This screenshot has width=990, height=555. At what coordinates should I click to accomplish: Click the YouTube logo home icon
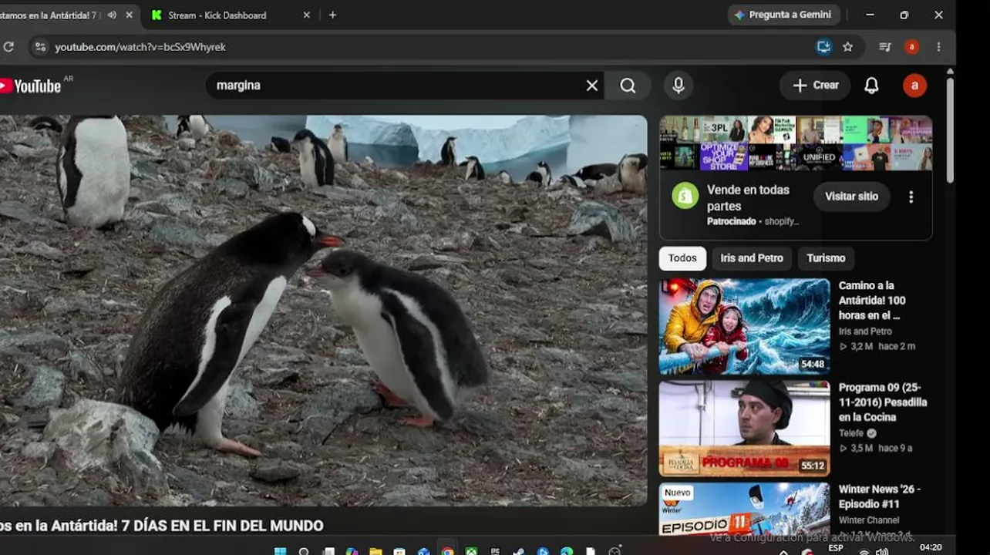[31, 86]
